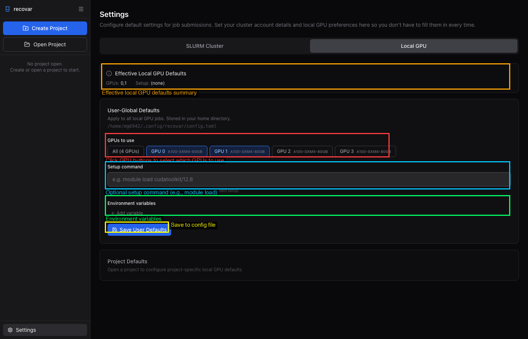Focus the Setup command input field
Image resolution: width=528 pixels, height=339 pixels.
(309, 179)
